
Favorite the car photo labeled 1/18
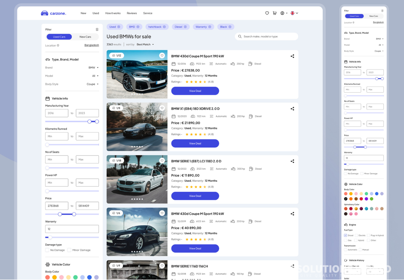(x=162, y=160)
